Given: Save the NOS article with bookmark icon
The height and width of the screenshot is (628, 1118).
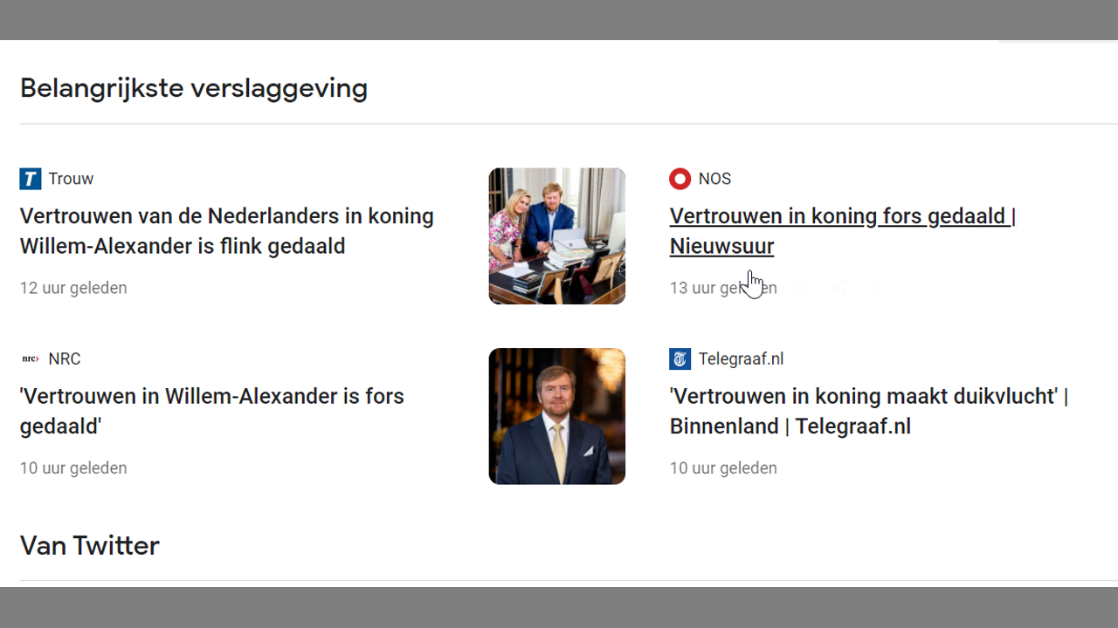Looking at the screenshot, I should 800,287.
